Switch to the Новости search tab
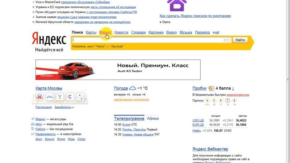 coord(121,32)
